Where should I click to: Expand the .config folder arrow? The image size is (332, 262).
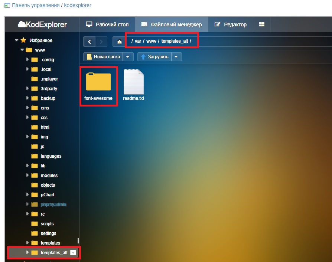point(27,59)
